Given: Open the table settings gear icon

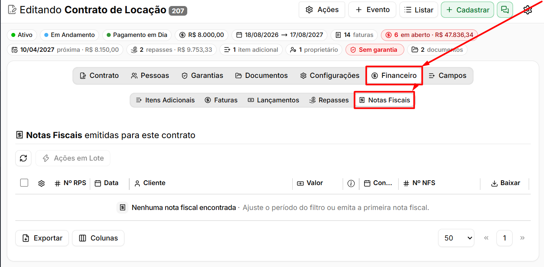Looking at the screenshot, I should (41, 183).
